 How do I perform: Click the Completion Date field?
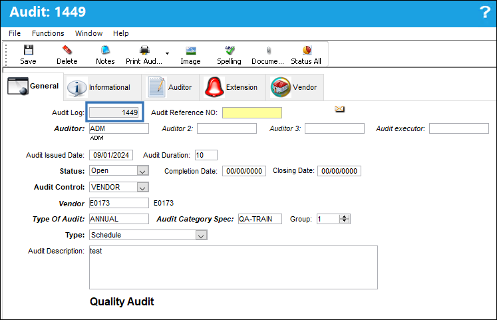[x=244, y=171]
